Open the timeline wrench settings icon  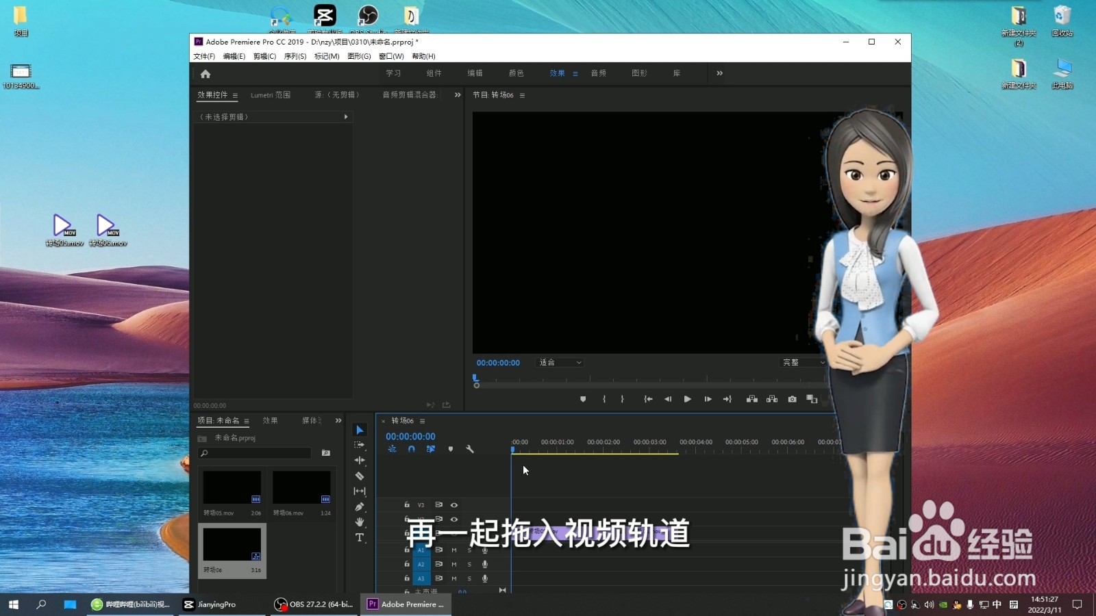pos(470,449)
